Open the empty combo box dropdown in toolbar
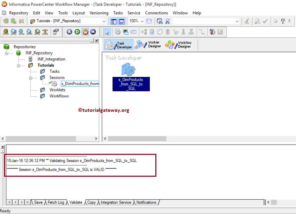Image resolution: width=296 pixels, height=214 pixels. [237, 21]
